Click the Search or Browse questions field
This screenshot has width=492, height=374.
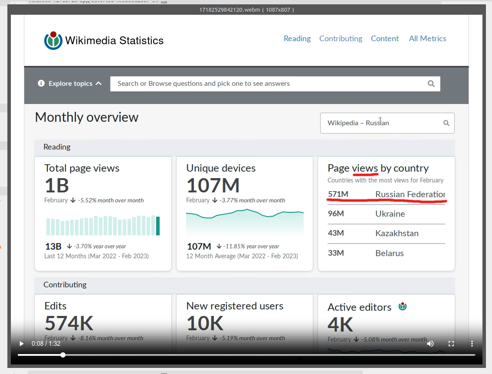[x=275, y=84]
